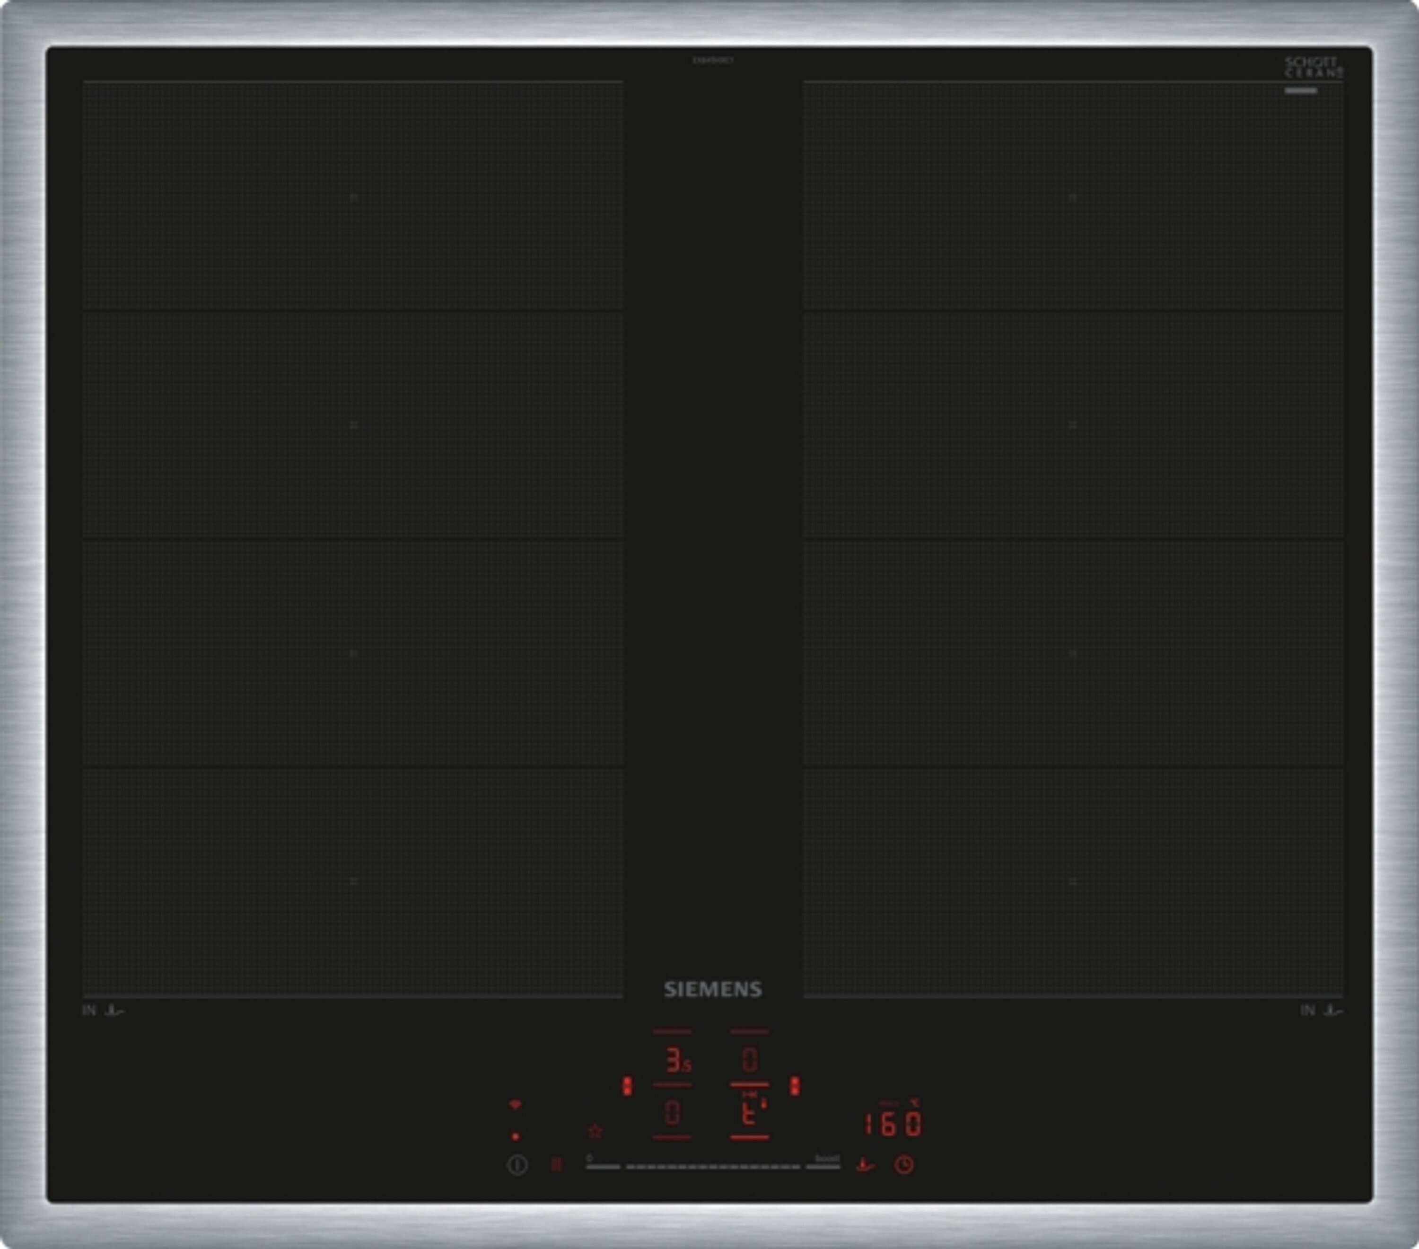Tap the left flex zone link indicator
This screenshot has width=1419, height=1249.
(x=627, y=1087)
